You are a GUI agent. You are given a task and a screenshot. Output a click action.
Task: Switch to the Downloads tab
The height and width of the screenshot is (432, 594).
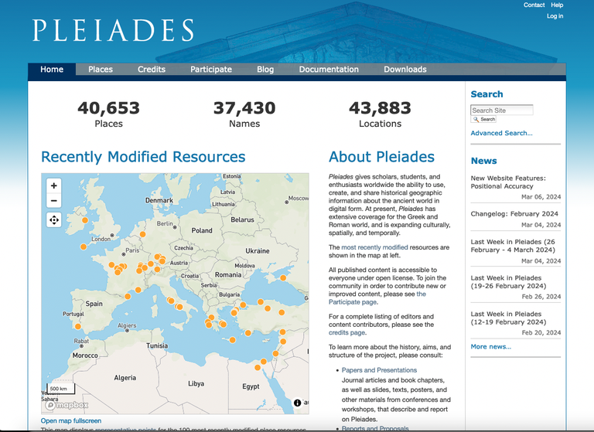(405, 70)
